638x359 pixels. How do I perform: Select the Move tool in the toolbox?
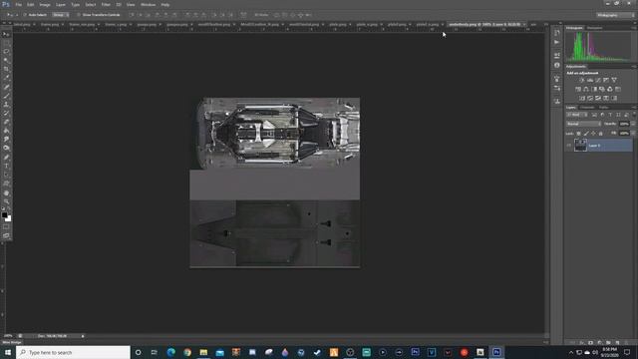click(6, 35)
